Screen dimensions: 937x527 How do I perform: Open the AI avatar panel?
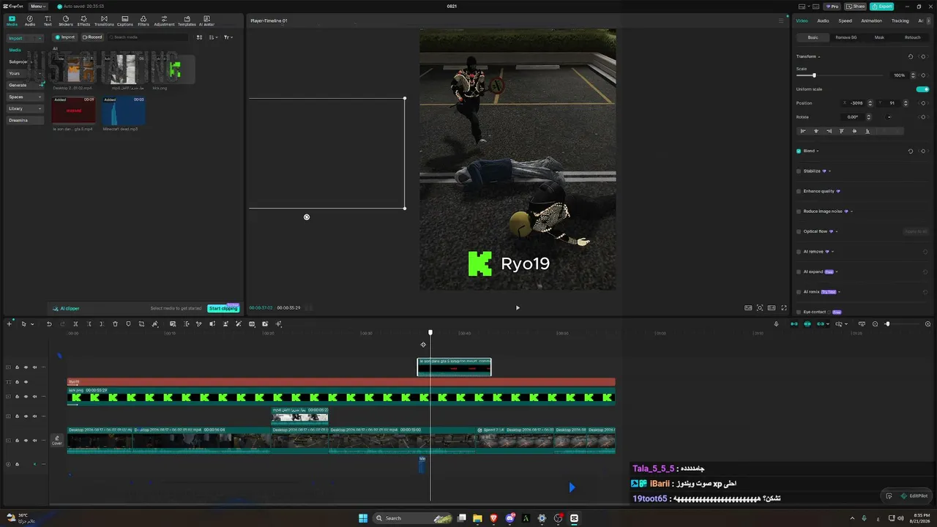pyautogui.click(x=206, y=20)
